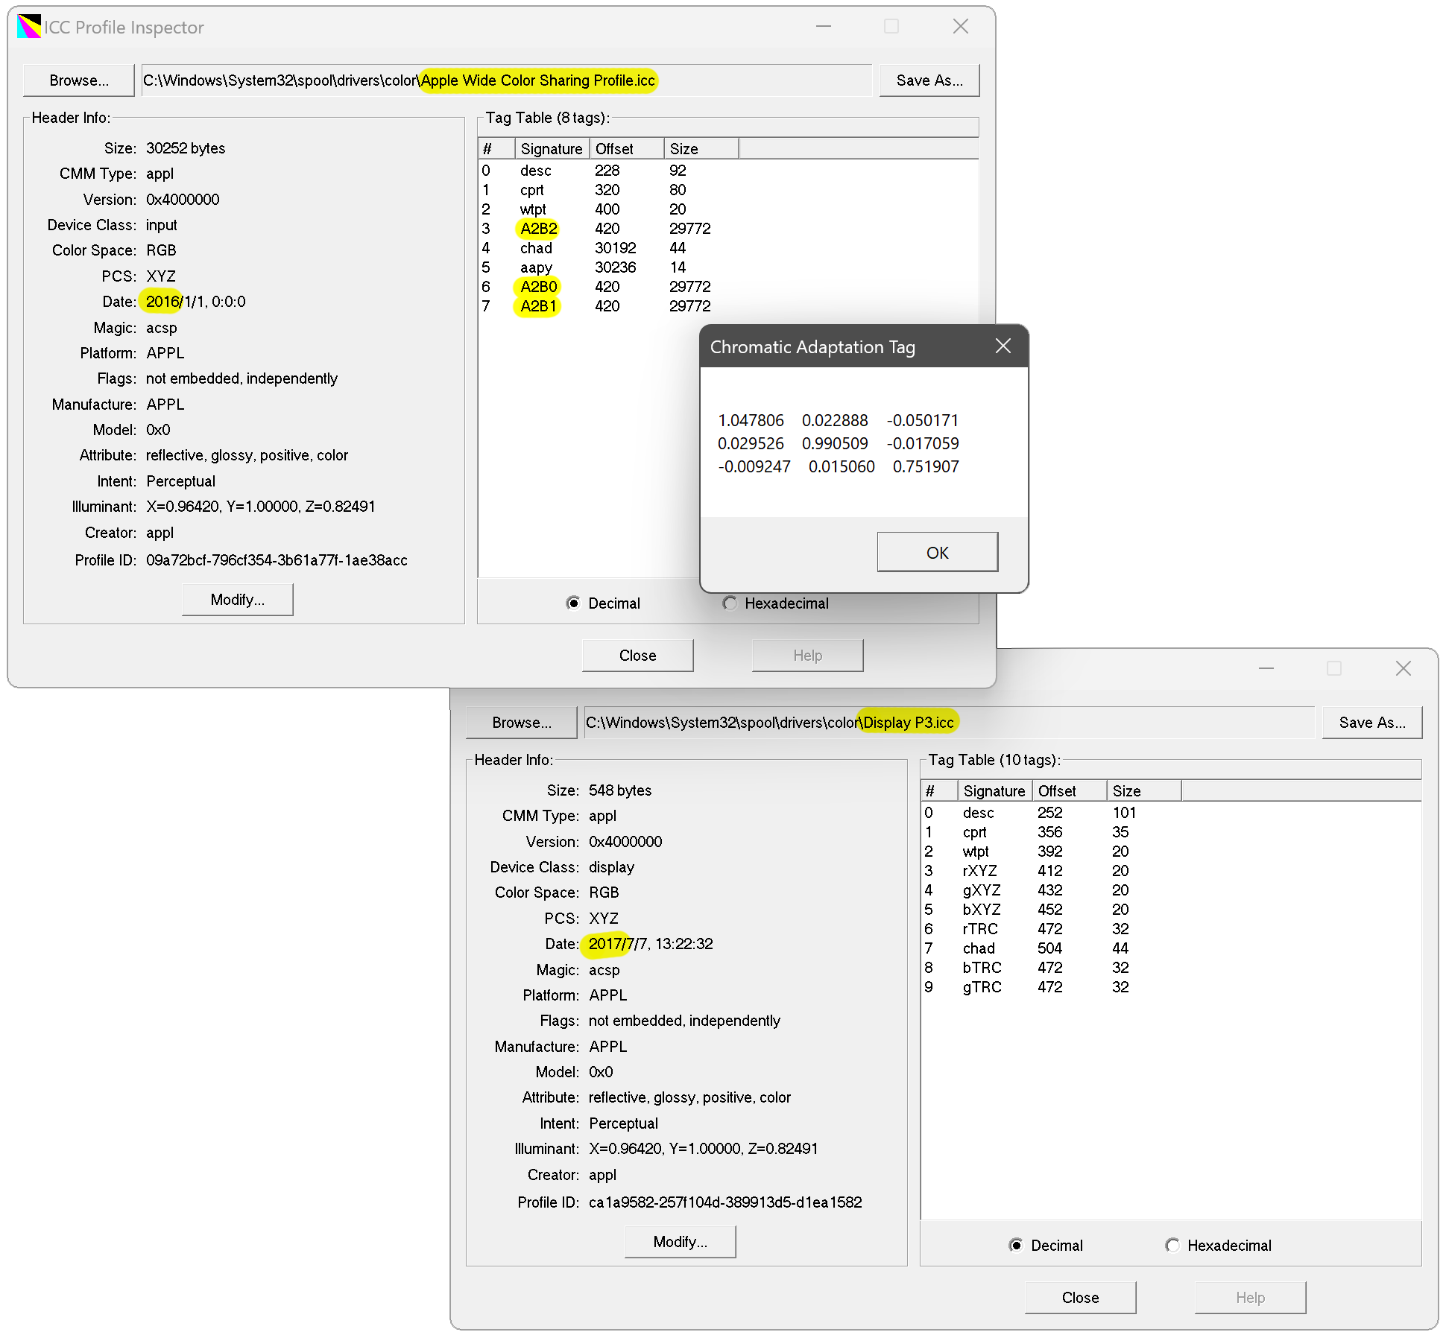Click Profile ID starting with 09a72bcf
This screenshot has height=1338, width=1446.
coord(277,560)
